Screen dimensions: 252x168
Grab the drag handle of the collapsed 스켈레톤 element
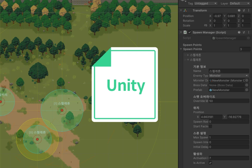(186, 55)
